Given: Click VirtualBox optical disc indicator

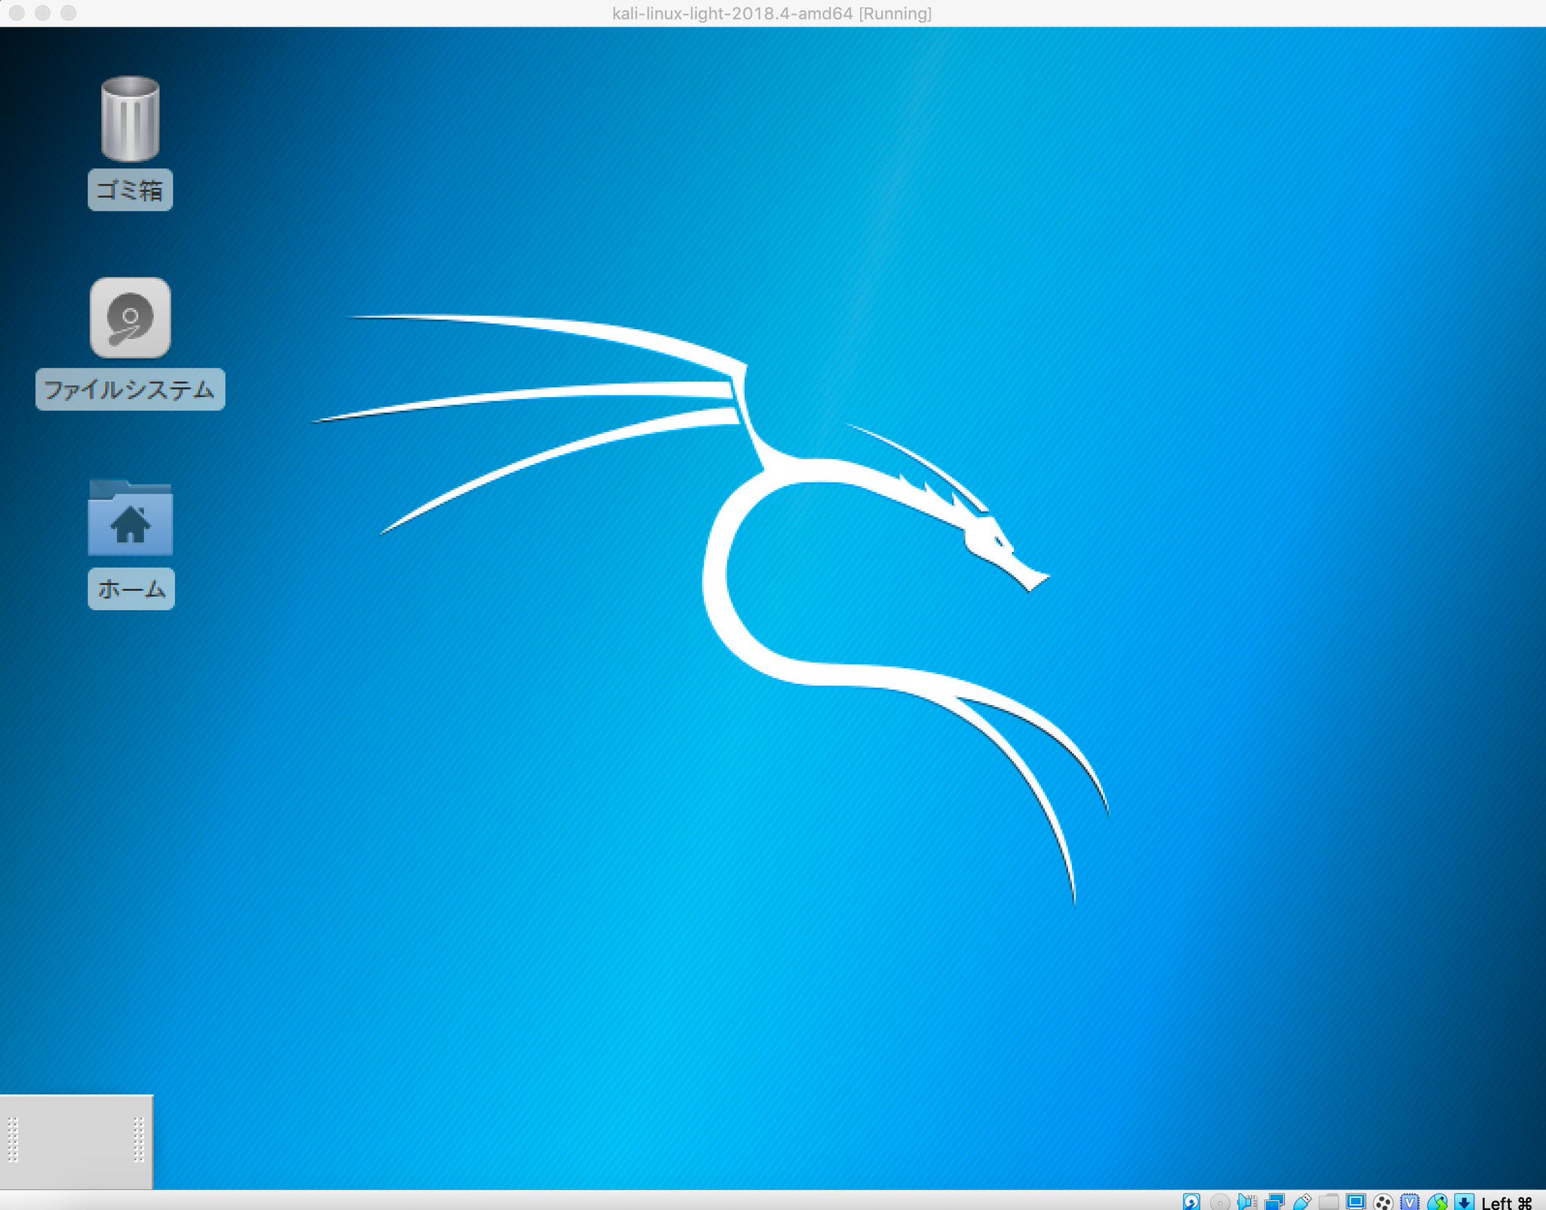Looking at the screenshot, I should [1220, 1202].
